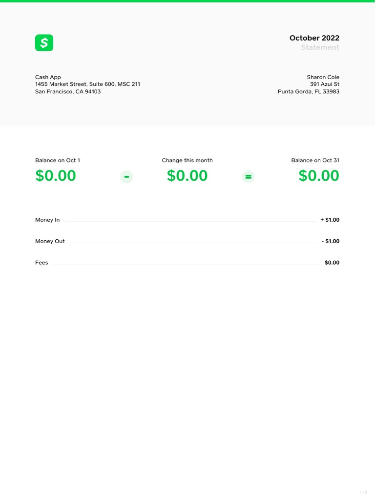The image size is (375, 500).
Task: Click the Balance on Oct 1 label
Action: (x=58, y=160)
